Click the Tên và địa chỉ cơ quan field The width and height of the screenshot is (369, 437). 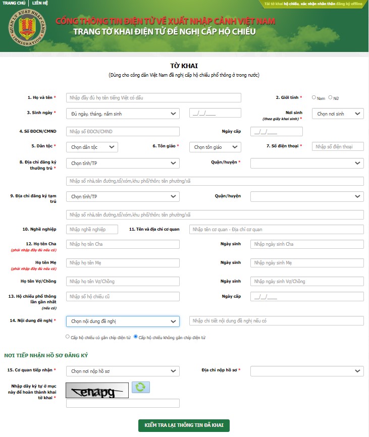pyautogui.click(x=277, y=230)
